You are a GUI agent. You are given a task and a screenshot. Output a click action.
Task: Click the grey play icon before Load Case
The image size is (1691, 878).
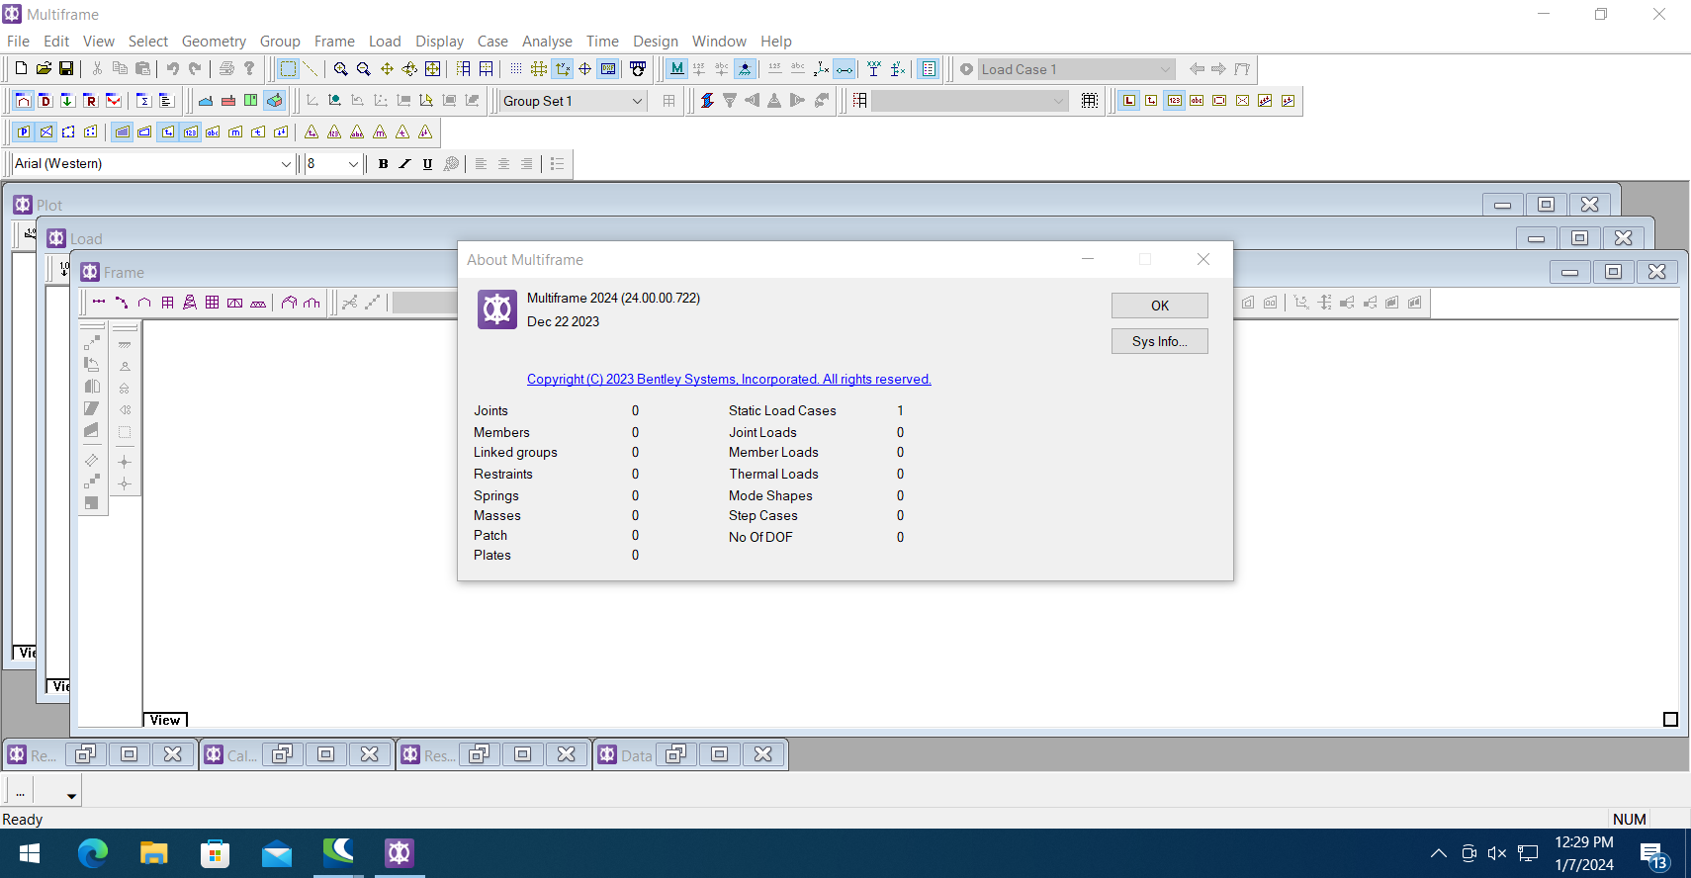pyautogui.click(x=967, y=69)
